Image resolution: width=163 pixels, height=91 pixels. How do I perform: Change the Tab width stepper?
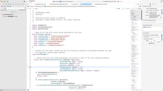(x=155, y=41)
